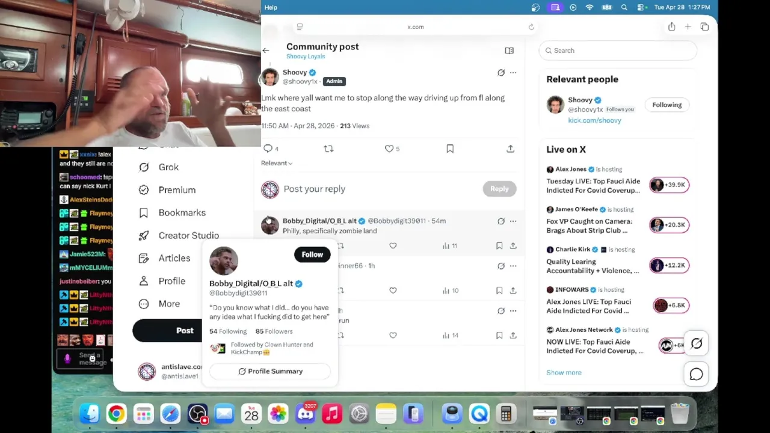Like Shoovy's post showing 5 likes
The image size is (770, 433).
pyautogui.click(x=389, y=149)
